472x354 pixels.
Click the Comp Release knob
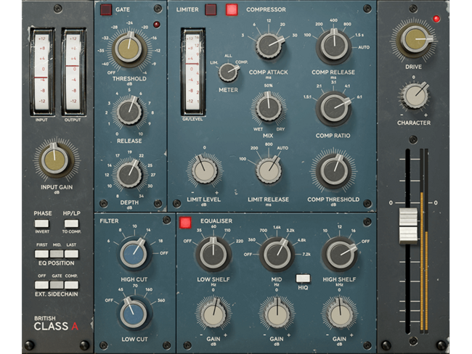pos(333,46)
